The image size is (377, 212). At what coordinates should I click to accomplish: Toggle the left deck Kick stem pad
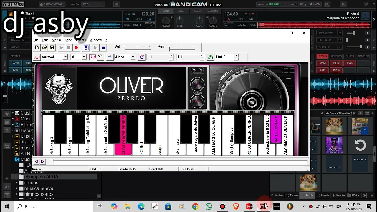(15, 70)
